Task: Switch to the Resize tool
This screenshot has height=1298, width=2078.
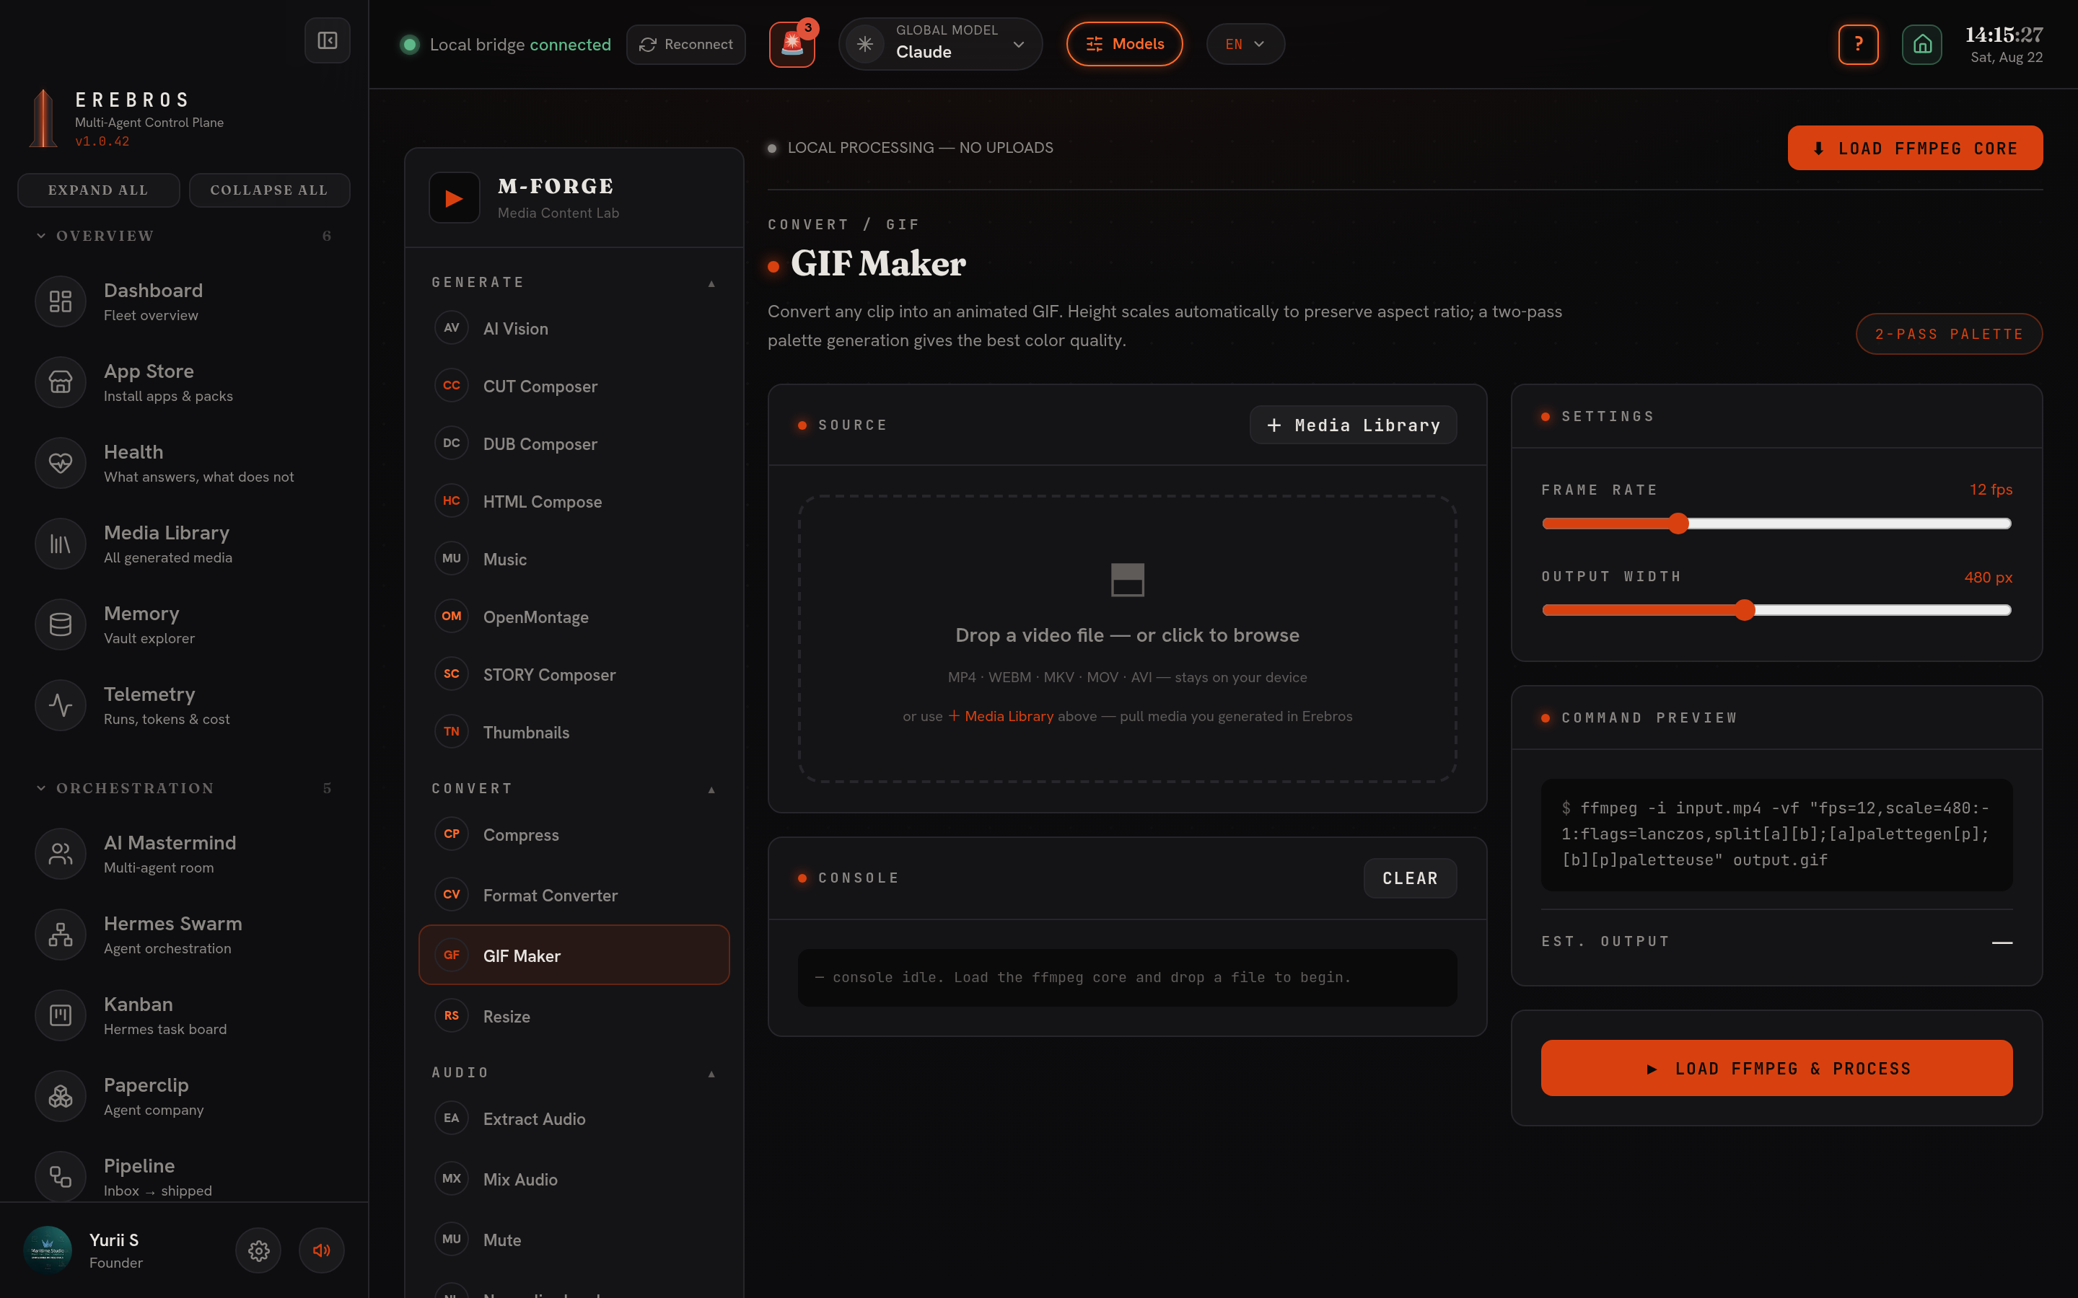Action: coord(574,1017)
